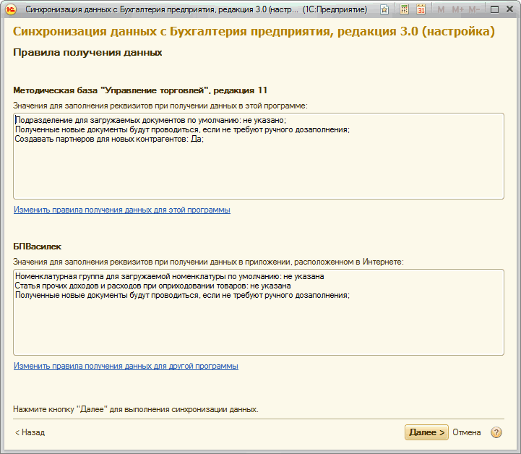This screenshot has height=454, width=521.
Task: Click the Отмена button
Action: click(467, 432)
